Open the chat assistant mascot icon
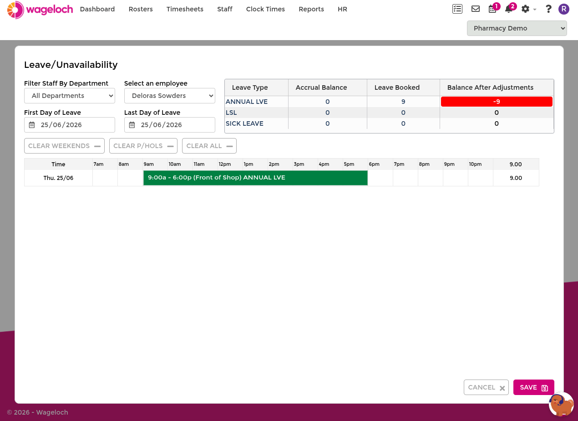This screenshot has height=421, width=578. [x=561, y=404]
